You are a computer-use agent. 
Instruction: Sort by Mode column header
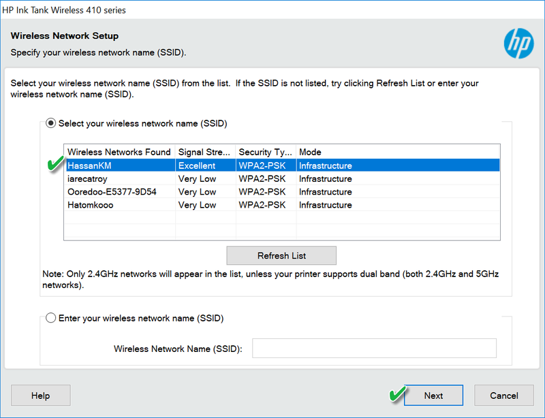coord(398,152)
